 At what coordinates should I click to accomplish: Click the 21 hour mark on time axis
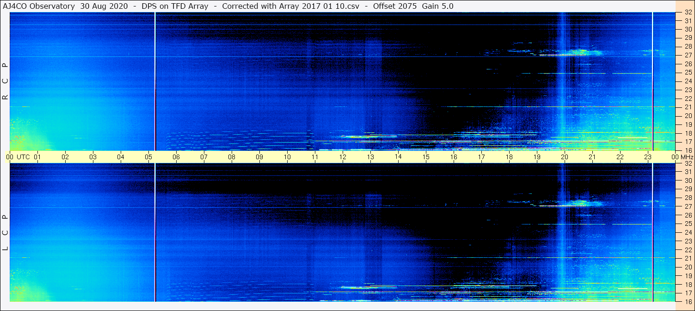pos(592,157)
